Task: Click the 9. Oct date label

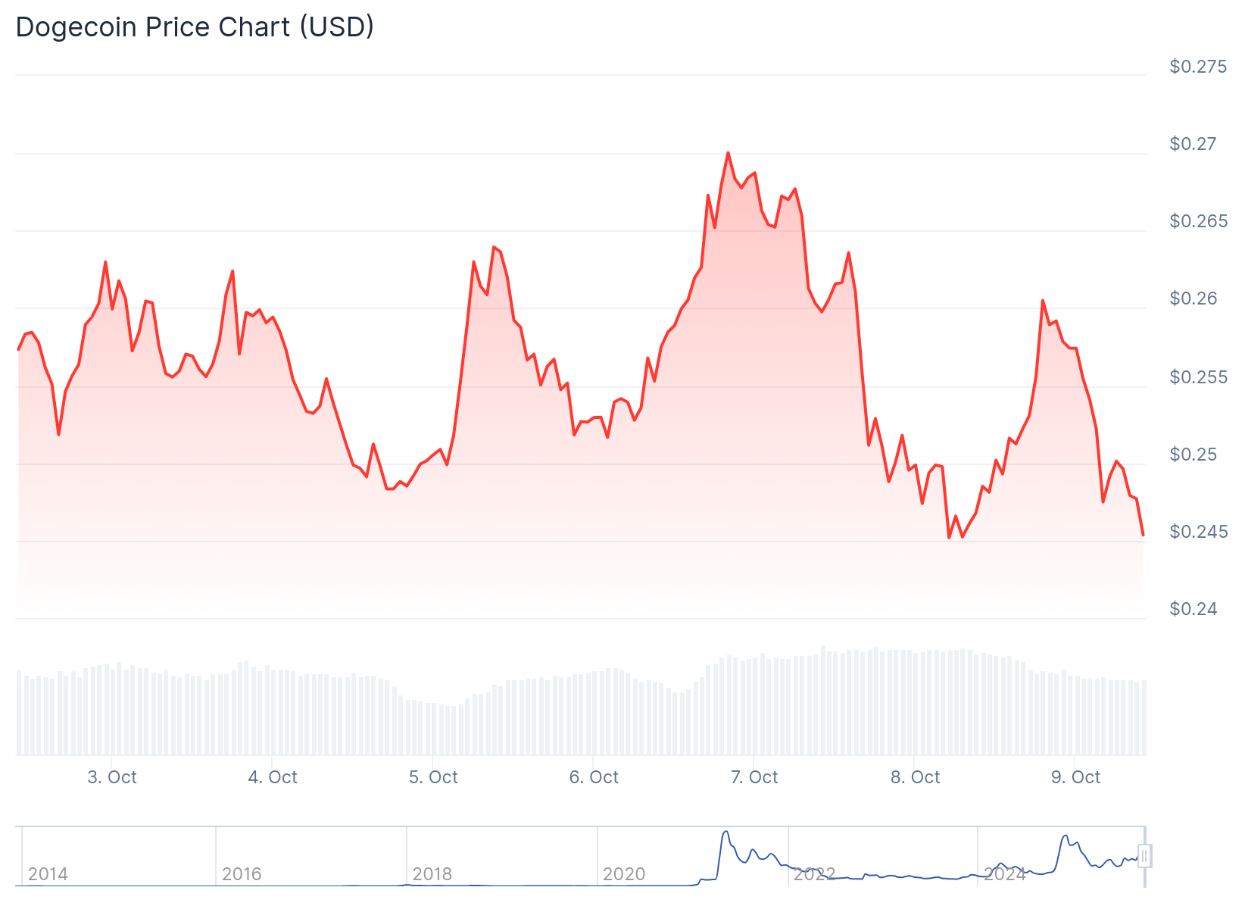Action: pos(1075,777)
